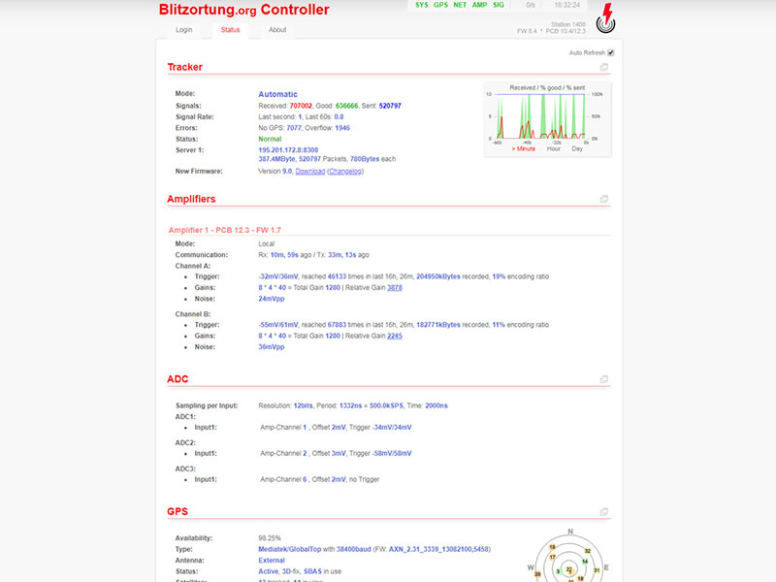Click Channel A Relative Gain 3878 link
This screenshot has height=582, width=776.
pyautogui.click(x=395, y=287)
